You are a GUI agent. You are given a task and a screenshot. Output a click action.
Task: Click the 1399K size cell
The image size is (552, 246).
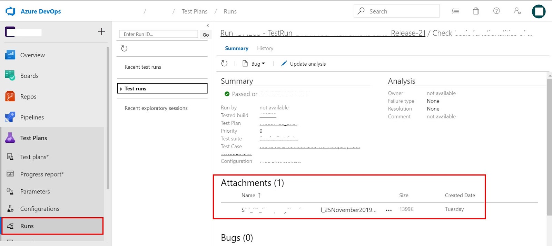pos(406,209)
